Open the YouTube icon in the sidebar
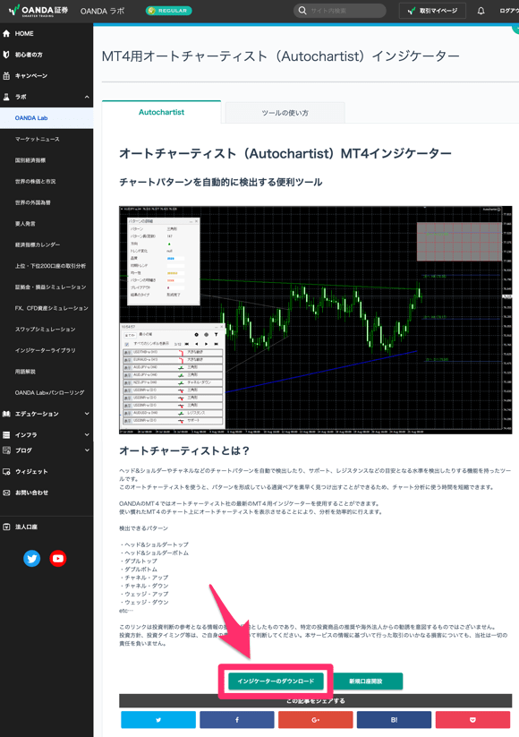The width and height of the screenshot is (519, 737). [x=58, y=559]
